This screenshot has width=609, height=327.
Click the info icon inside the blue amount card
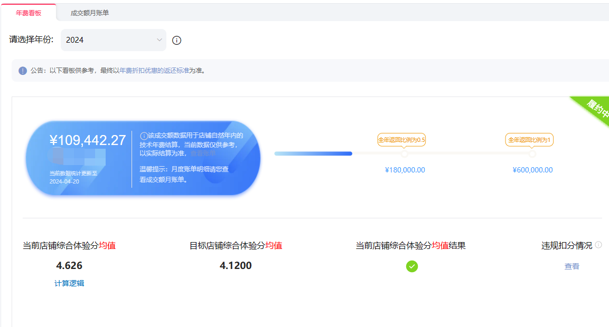tap(144, 136)
